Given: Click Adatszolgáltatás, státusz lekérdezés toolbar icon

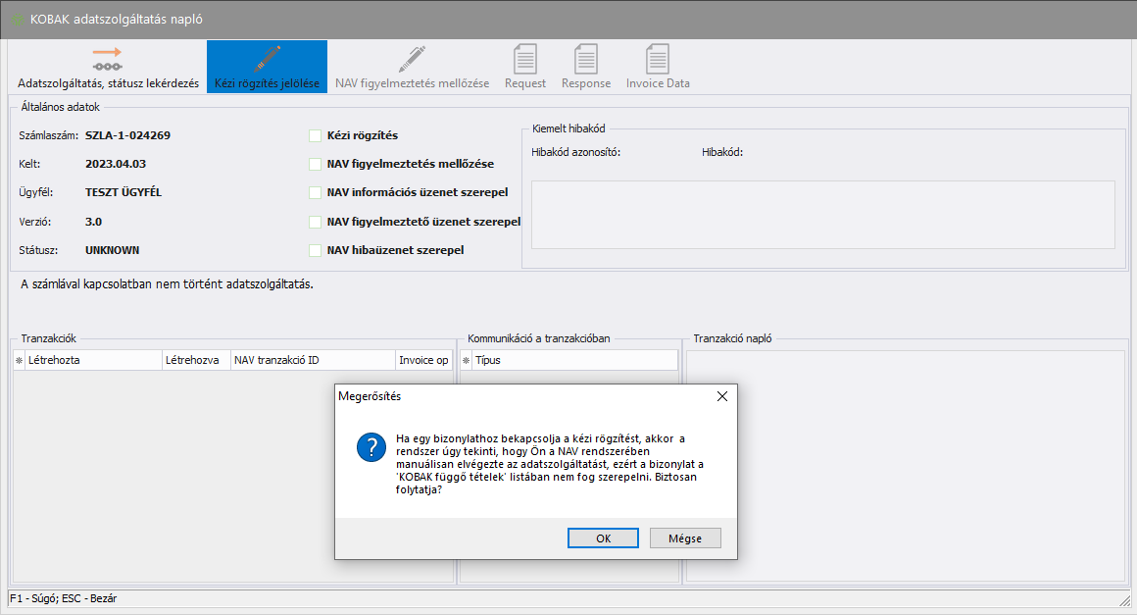Looking at the screenshot, I should [x=108, y=58].
